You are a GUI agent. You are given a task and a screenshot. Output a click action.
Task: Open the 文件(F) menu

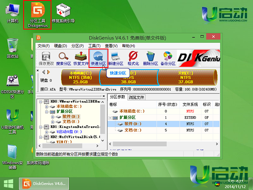[43, 46]
